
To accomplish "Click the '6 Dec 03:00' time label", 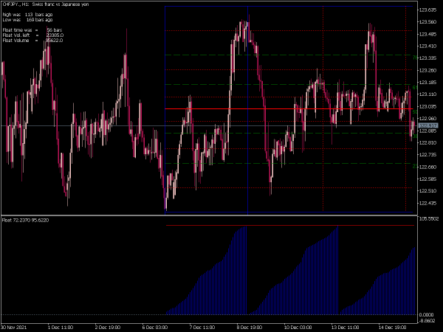I will 155,327.
